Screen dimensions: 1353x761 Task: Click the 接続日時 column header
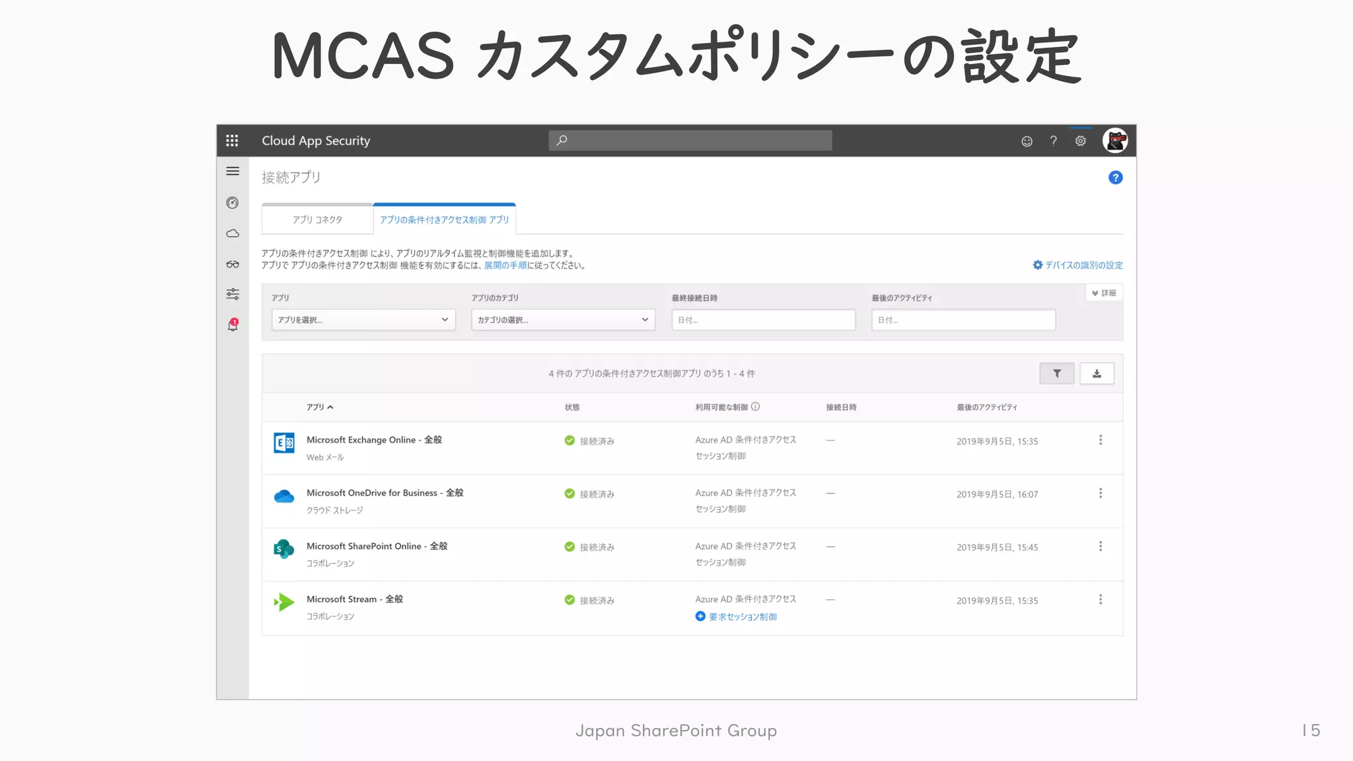(841, 407)
